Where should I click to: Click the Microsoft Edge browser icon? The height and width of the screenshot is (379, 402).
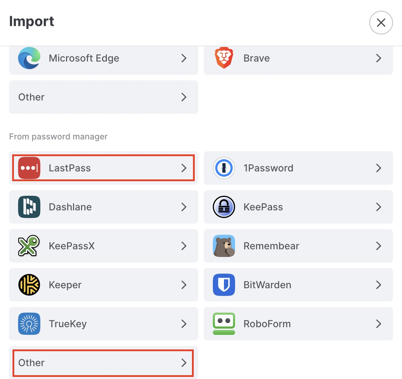[x=29, y=58]
